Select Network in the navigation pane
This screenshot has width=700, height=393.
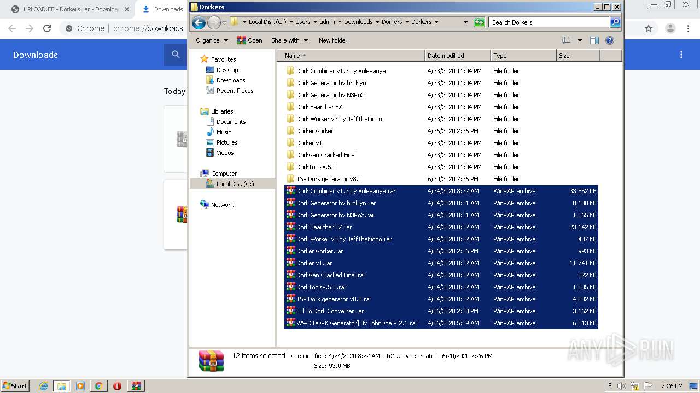(217, 205)
